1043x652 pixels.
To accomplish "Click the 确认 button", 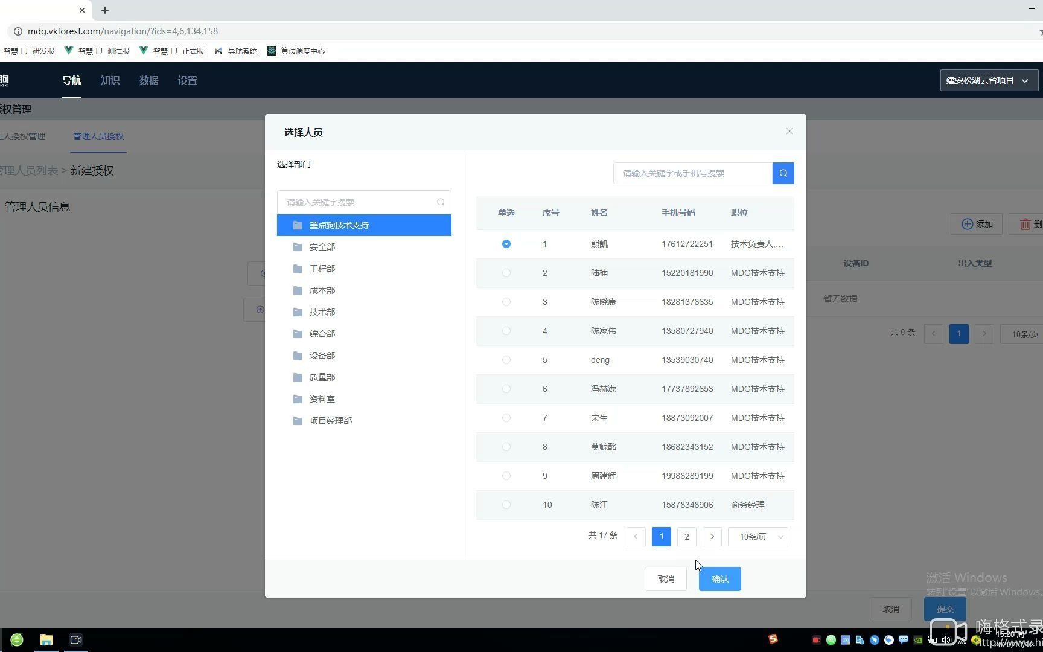I will tap(720, 579).
